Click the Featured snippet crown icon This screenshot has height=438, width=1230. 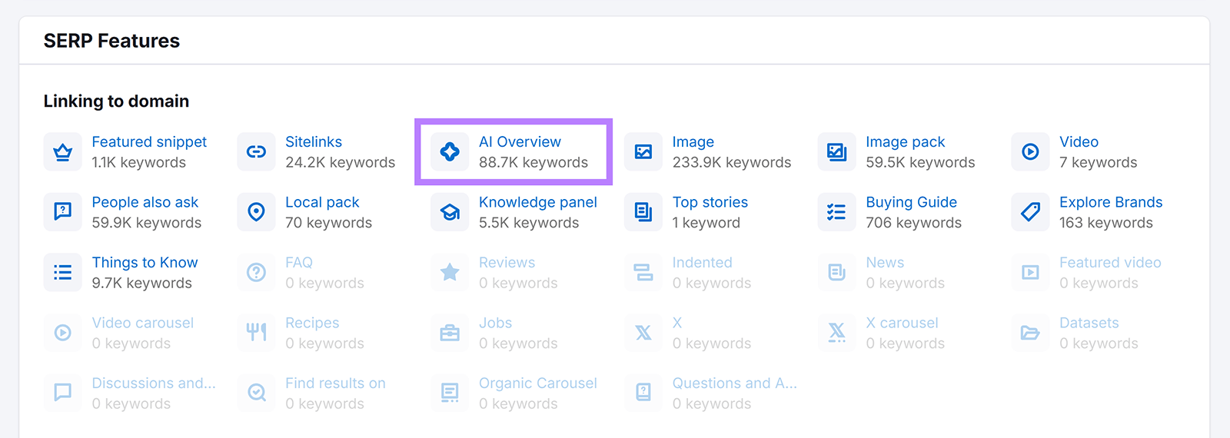(x=63, y=152)
